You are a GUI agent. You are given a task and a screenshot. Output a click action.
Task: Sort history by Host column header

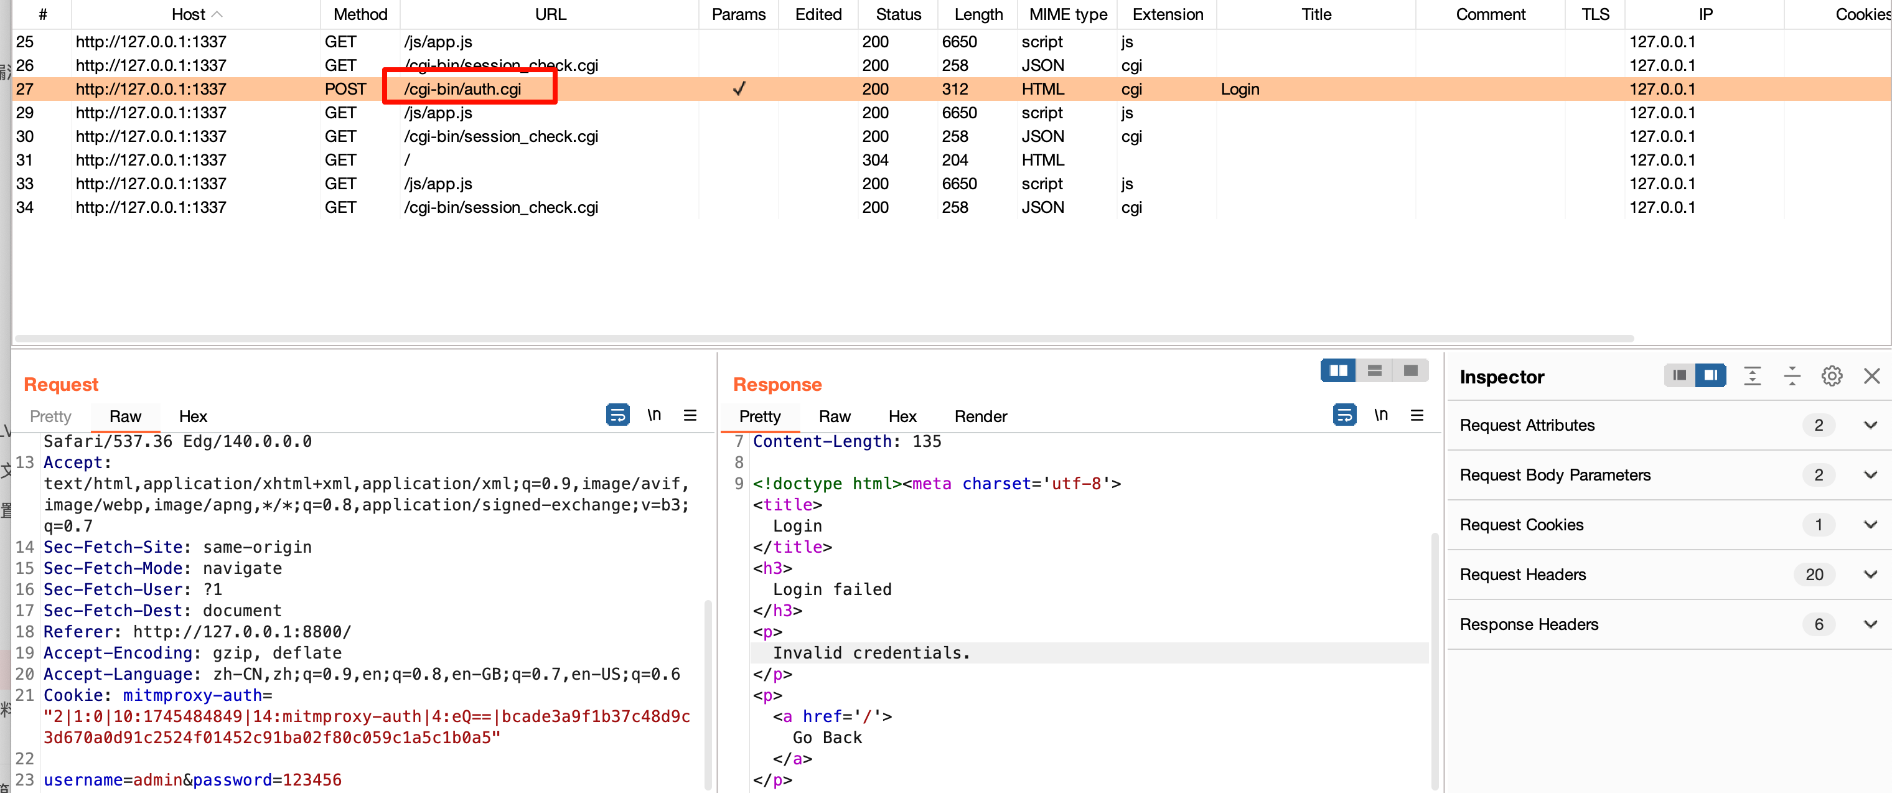[x=189, y=14]
